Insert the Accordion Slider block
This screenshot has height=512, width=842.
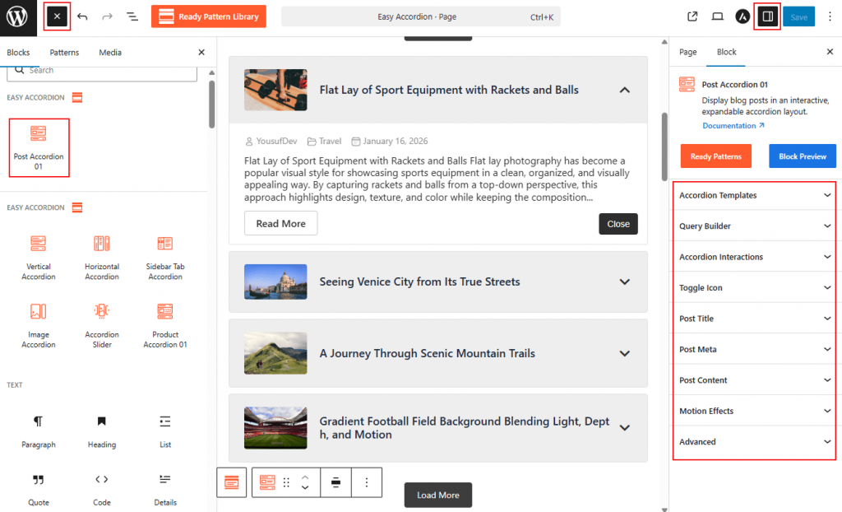tap(102, 325)
